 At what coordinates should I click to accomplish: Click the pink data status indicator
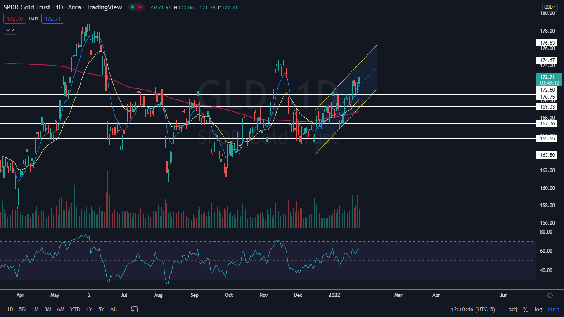(140, 7)
